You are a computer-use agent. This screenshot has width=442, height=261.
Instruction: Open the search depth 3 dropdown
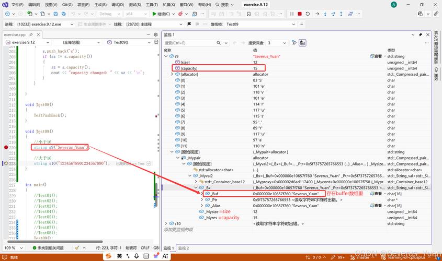(277, 43)
